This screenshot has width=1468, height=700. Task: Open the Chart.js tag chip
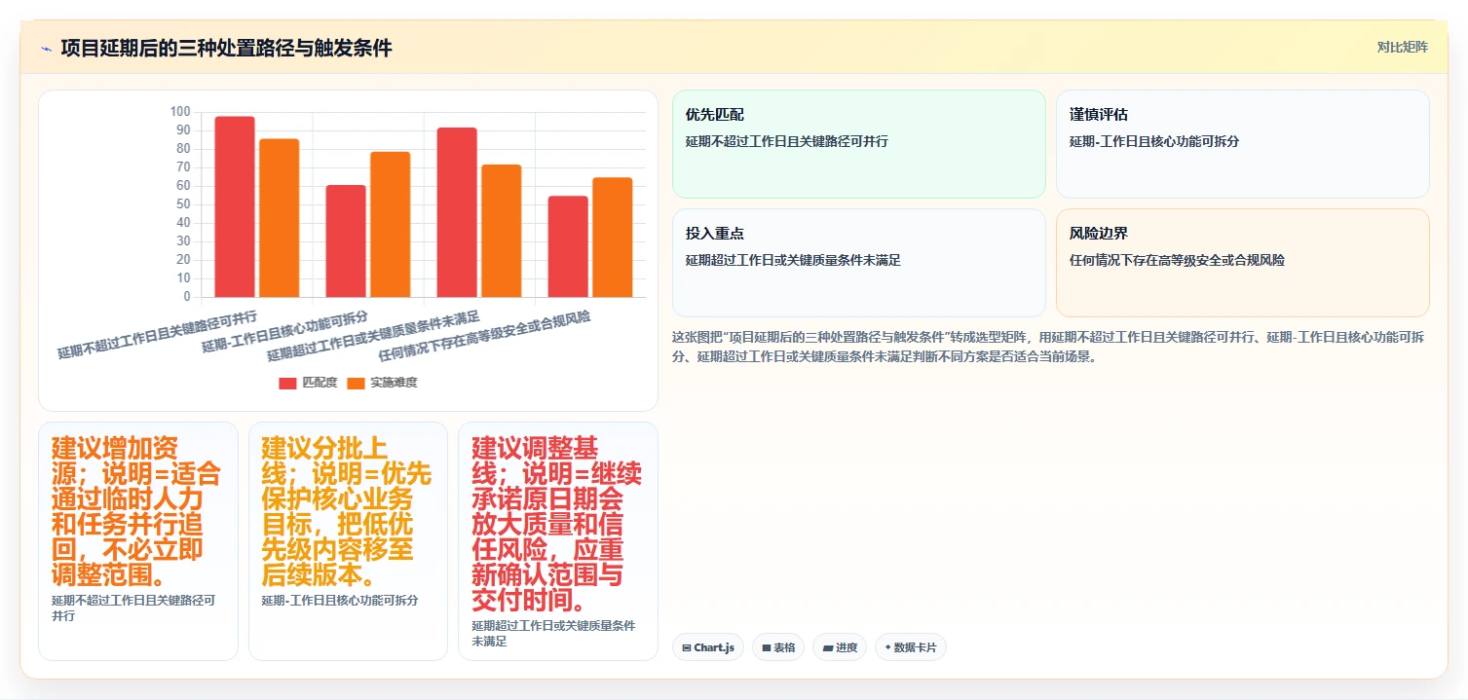click(708, 647)
